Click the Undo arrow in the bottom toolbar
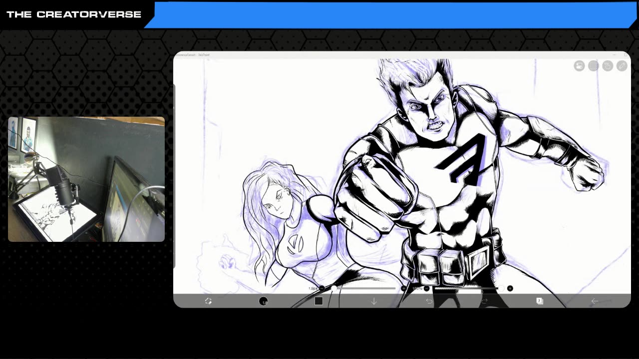Screen dimensions: 639x359 pyautogui.click(x=429, y=301)
